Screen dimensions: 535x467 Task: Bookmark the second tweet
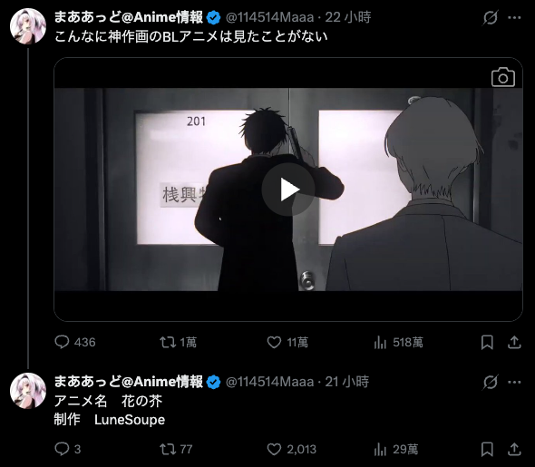[x=487, y=449]
